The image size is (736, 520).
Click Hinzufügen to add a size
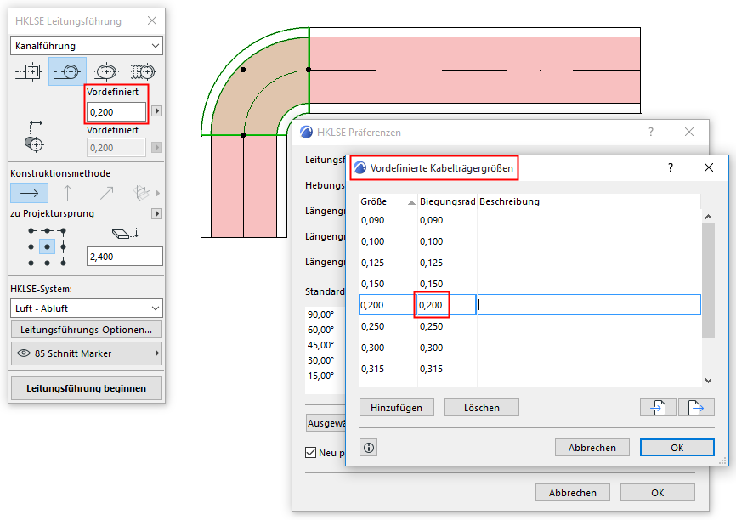point(397,407)
